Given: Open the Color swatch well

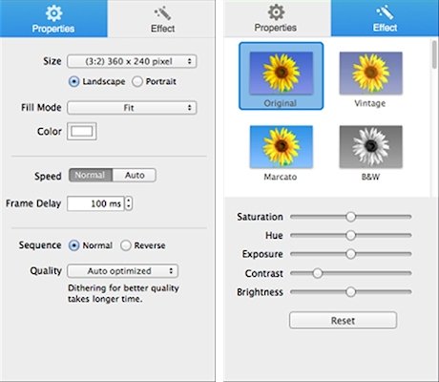Looking at the screenshot, I should click(x=82, y=131).
